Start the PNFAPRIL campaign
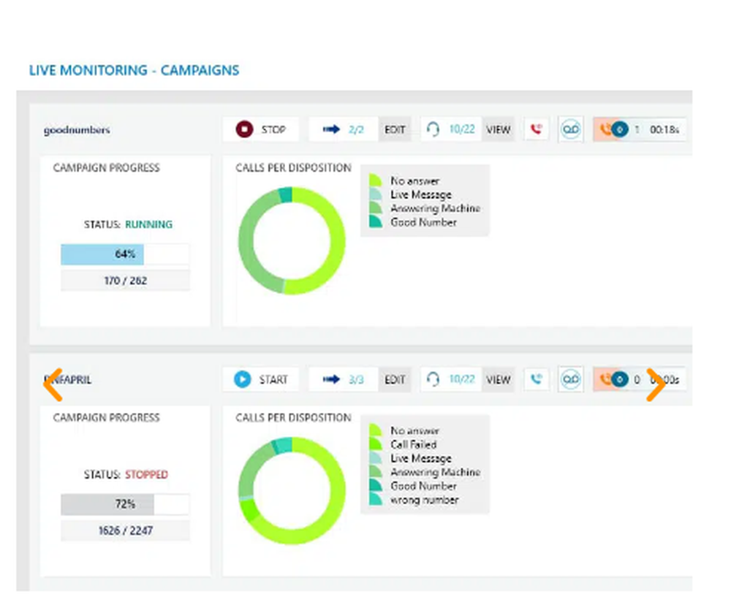The width and height of the screenshot is (731, 597). (x=261, y=379)
